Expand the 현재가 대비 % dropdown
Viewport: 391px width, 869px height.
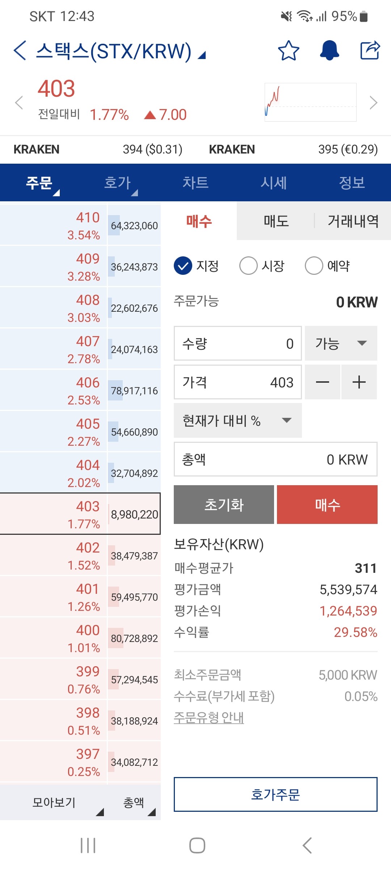tap(238, 420)
